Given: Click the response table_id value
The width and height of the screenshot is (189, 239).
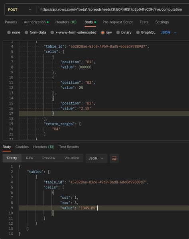Looking at the screenshot, I should pos(108,182).
